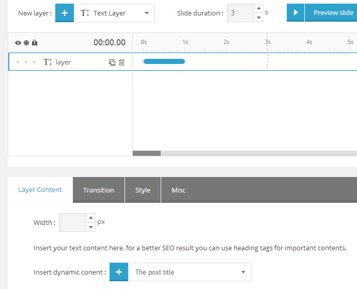The height and width of the screenshot is (289, 357).
Task: Expand the post title dynamic content dropdown
Action: (x=190, y=272)
